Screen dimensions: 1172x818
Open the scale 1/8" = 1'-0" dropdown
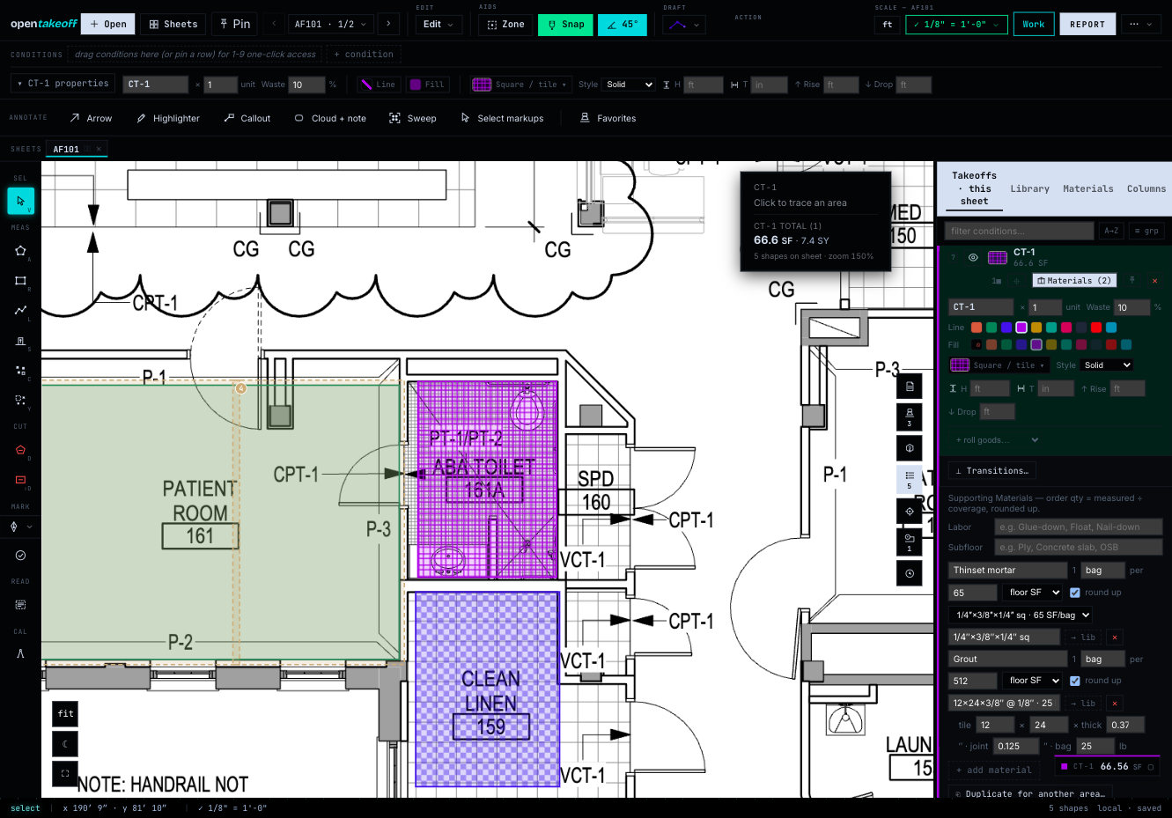(x=956, y=25)
